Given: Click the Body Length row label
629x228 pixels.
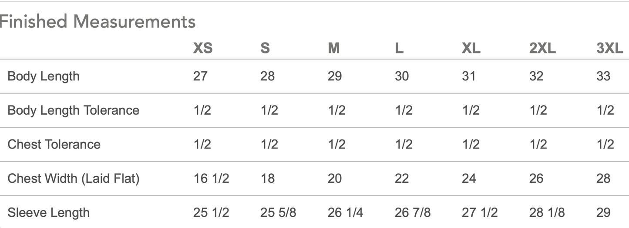Looking at the screenshot, I should coord(44,76).
